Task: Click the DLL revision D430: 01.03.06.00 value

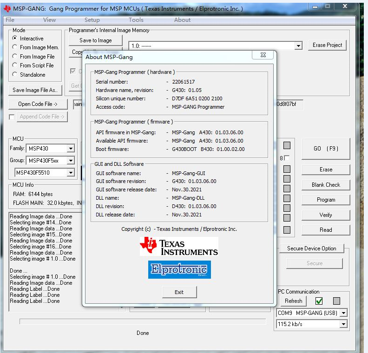Action: (194, 206)
